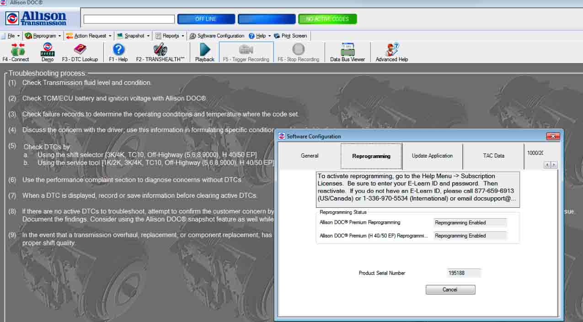Screen dimensions: 583x322
Task: Open the Help menu in the menu bar
Action: [260, 36]
